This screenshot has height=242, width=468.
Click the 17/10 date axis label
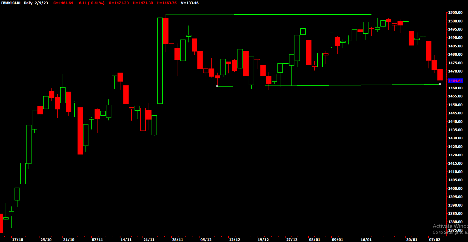(x=18, y=240)
